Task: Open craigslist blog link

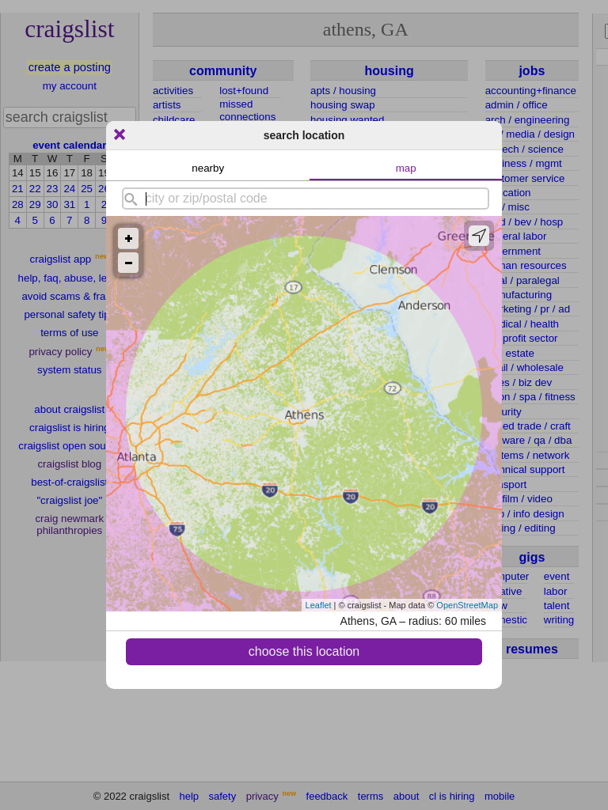Action: coord(70,464)
